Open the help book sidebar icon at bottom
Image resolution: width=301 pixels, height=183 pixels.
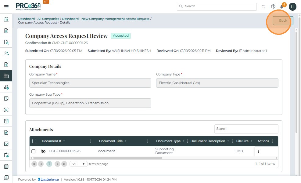(x=6, y=178)
